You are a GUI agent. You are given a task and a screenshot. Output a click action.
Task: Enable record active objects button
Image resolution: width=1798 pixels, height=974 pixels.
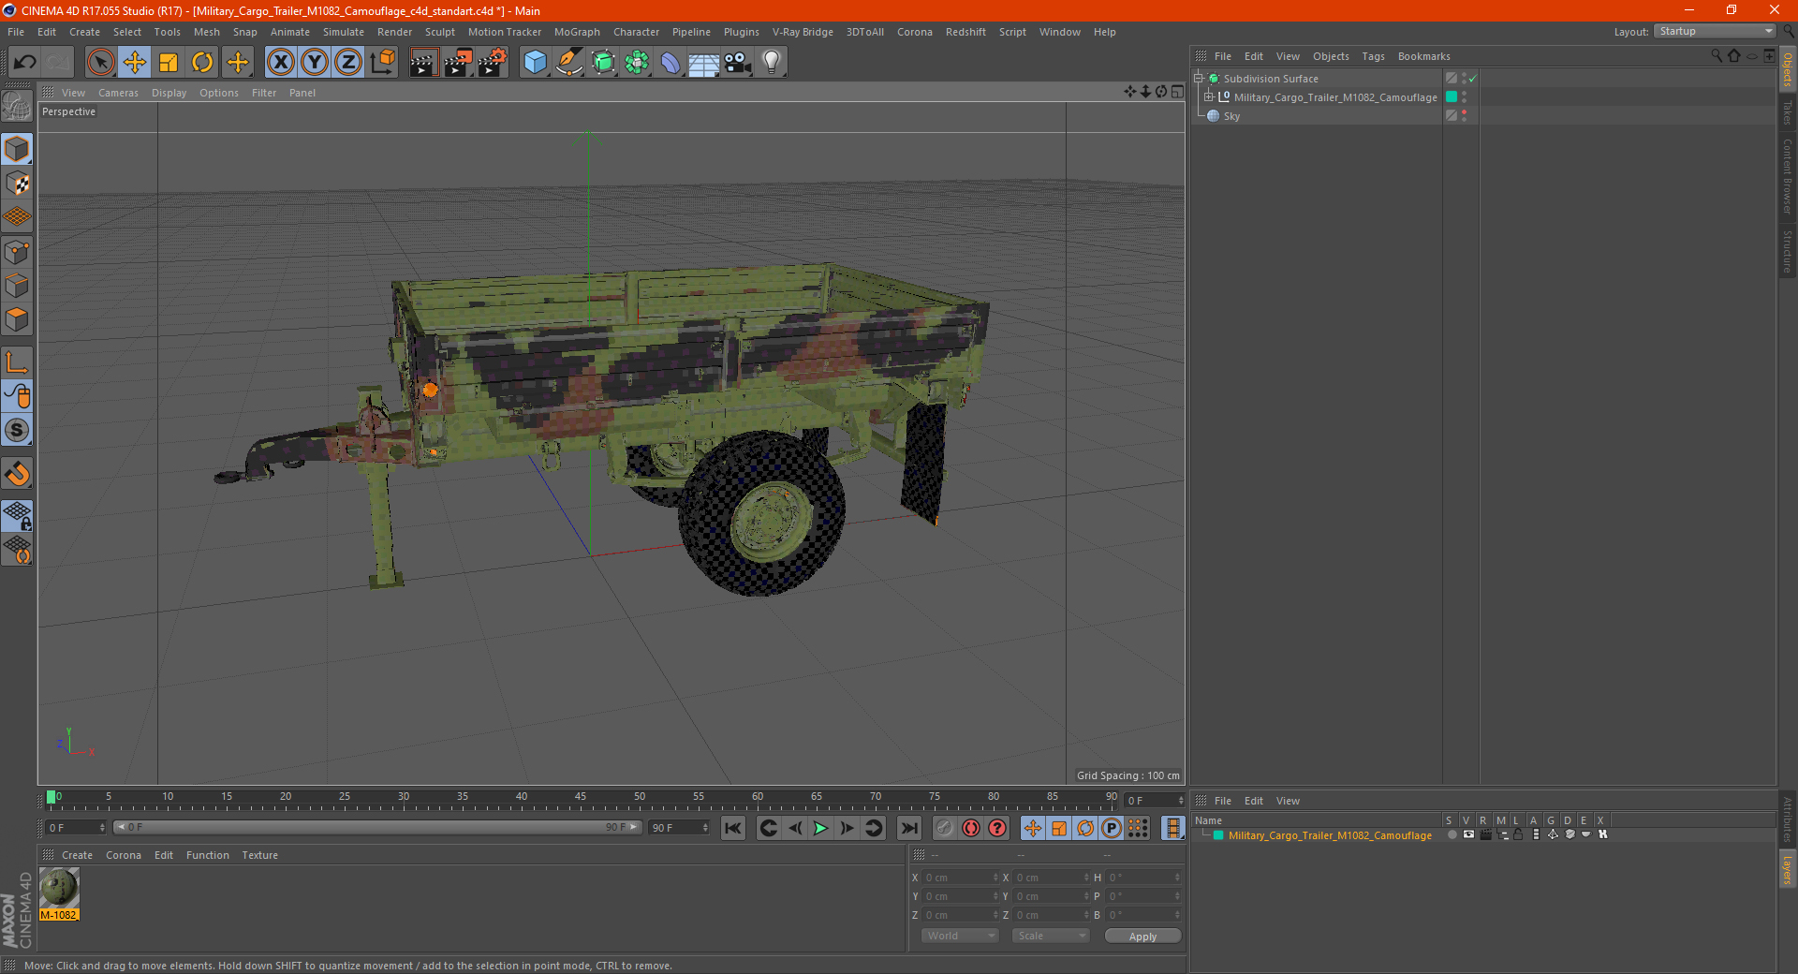945,828
